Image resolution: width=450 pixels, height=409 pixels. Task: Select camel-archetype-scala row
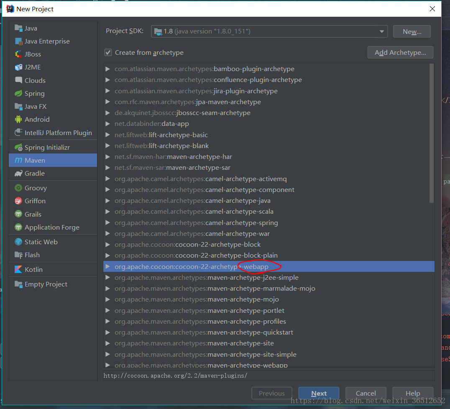click(268, 212)
